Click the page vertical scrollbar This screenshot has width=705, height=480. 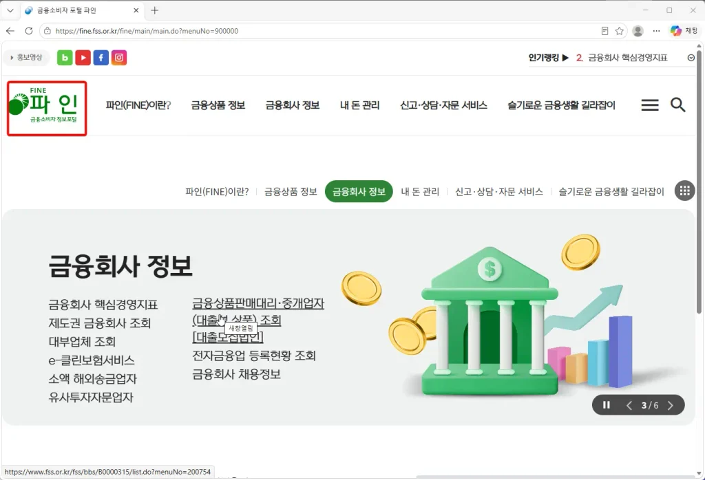click(699, 182)
